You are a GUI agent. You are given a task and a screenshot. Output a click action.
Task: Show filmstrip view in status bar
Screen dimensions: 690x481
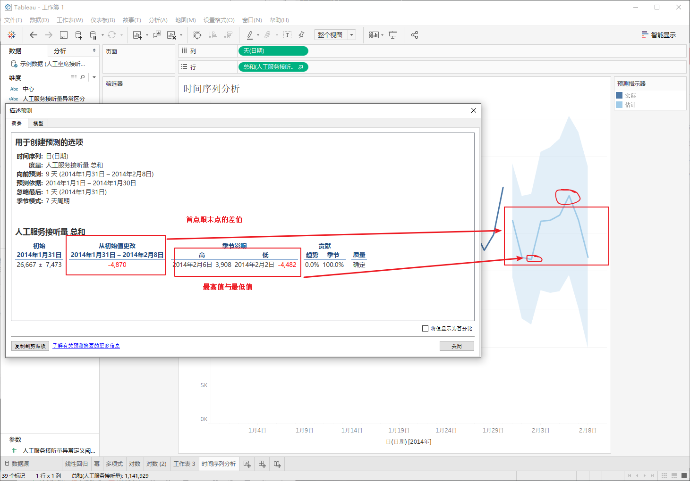(x=674, y=475)
